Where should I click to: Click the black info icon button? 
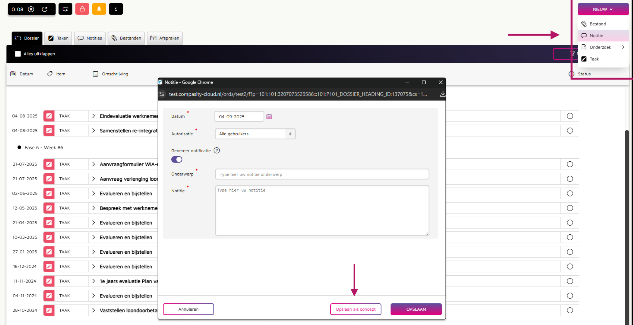(x=116, y=9)
